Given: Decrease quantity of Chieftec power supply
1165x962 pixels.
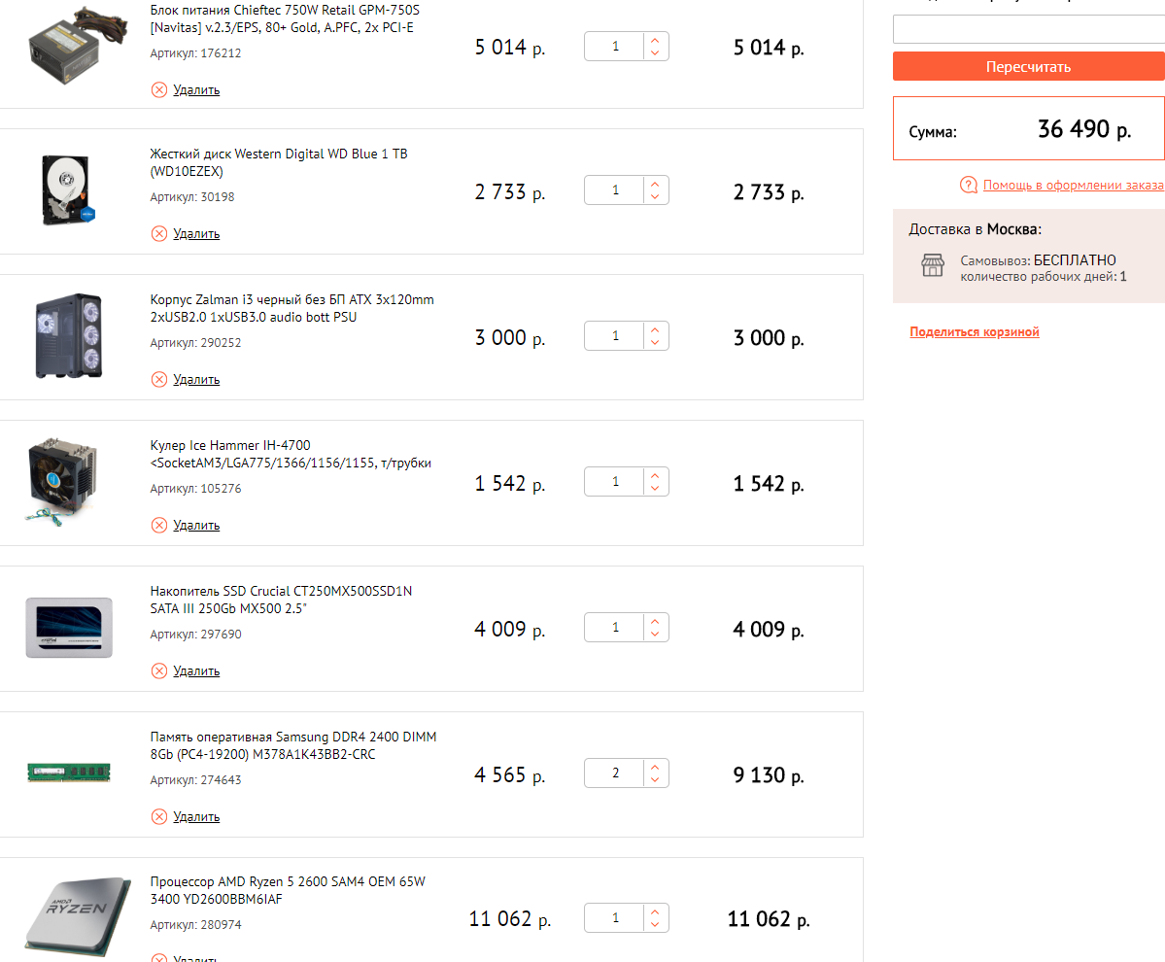Looking at the screenshot, I should pyautogui.click(x=656, y=52).
